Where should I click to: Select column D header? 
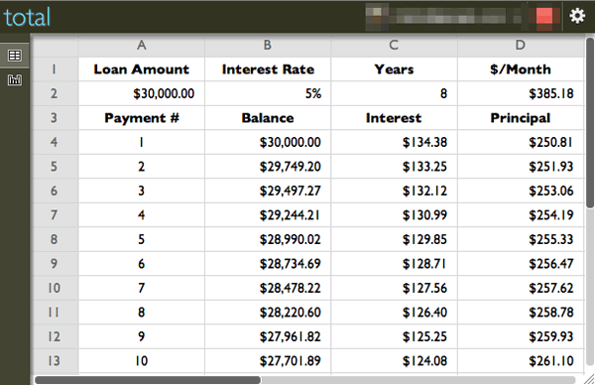pos(521,46)
